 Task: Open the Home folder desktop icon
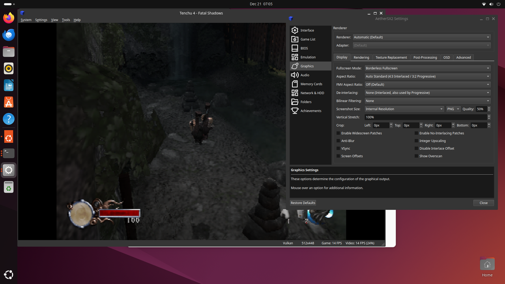(487, 264)
